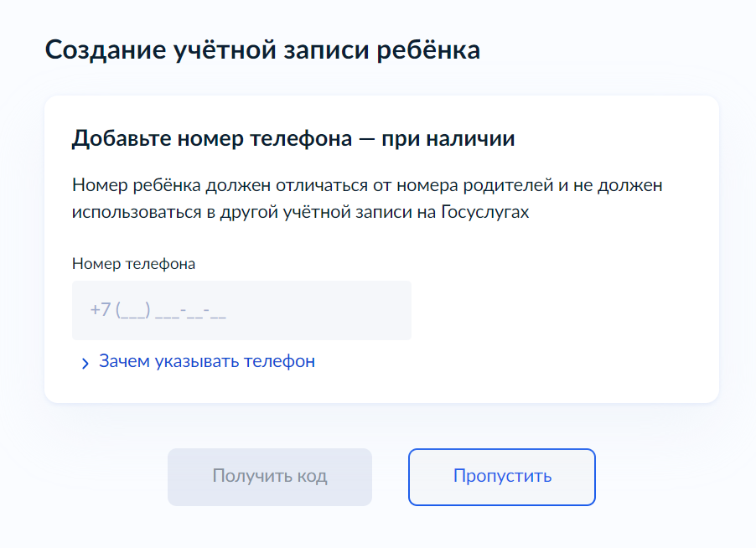Click the page title "Создание учётной записи ребёнка"
Screen dimensions: 756x548
coord(262,49)
